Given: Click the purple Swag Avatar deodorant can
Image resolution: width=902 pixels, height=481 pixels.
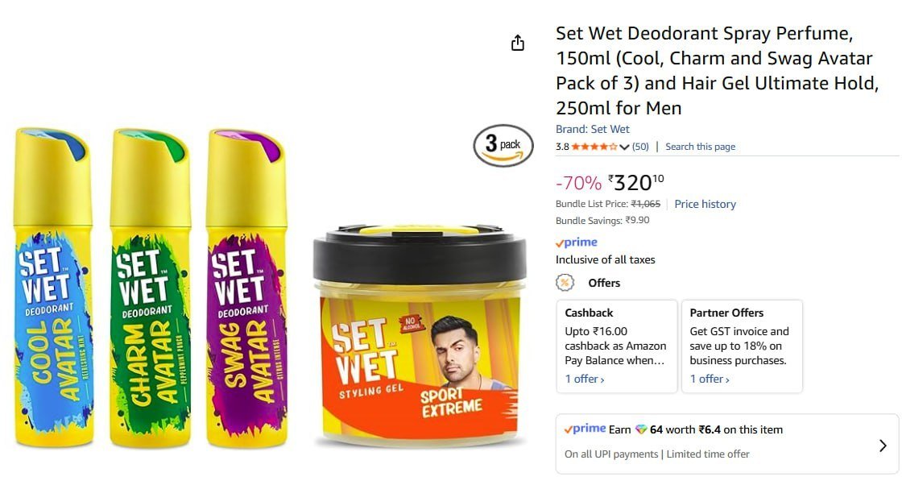Looking at the screenshot, I should (x=246, y=287).
